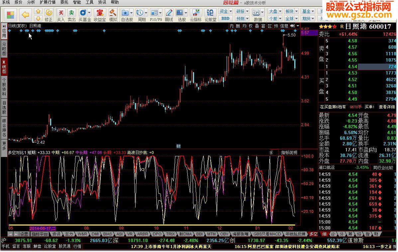The height and width of the screenshot is (252, 398).
Task: Toggle the 均 moving-average display
Action: (244, 26)
